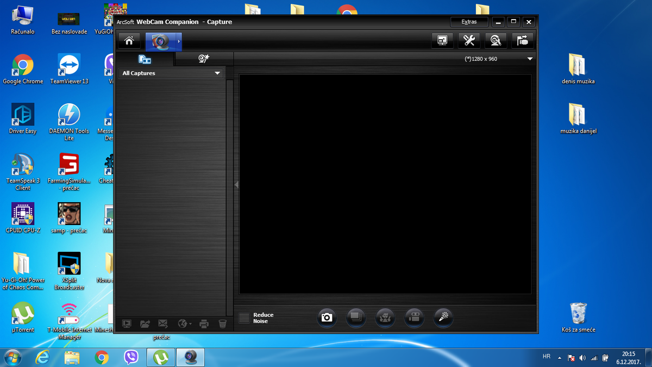Screen dimensions: 652x367
Task: Switch to the captures media tab
Action: [x=145, y=59]
